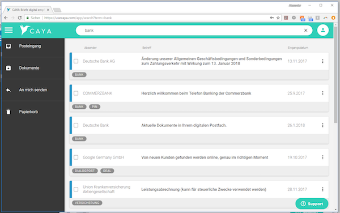Click the Eingangsdatum column header
The image size is (340, 213).
[x=298, y=48]
